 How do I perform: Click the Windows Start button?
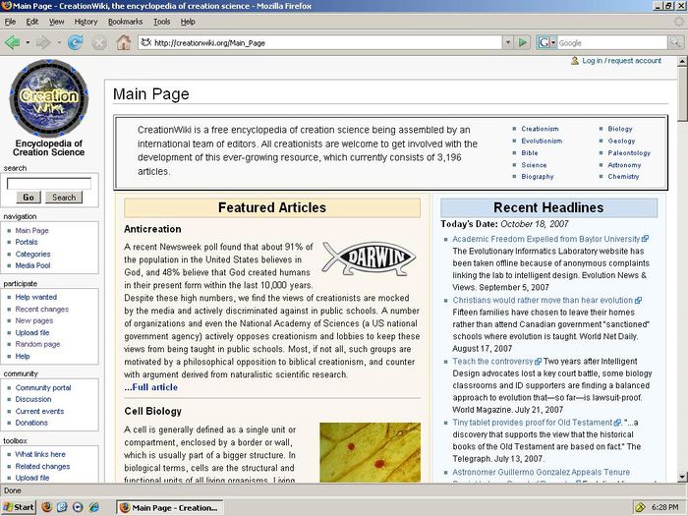[20, 507]
